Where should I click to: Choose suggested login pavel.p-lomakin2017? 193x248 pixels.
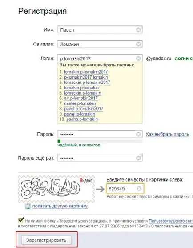(84, 109)
